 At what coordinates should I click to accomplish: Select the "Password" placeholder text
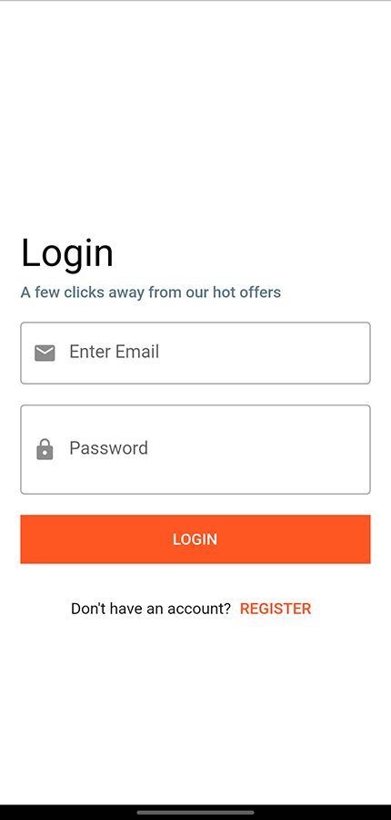(x=108, y=448)
